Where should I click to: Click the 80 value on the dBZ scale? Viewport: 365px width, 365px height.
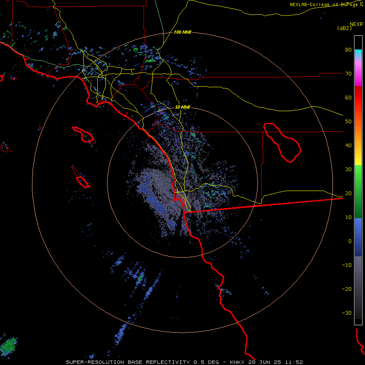[348, 50]
